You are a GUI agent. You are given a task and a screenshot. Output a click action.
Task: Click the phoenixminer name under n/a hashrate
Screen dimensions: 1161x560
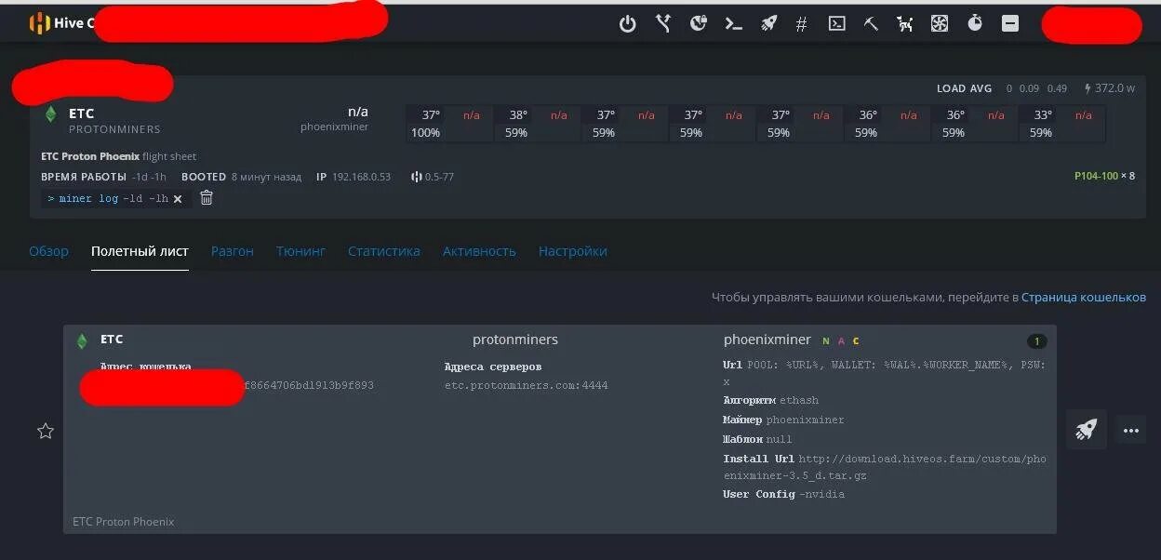pos(335,127)
